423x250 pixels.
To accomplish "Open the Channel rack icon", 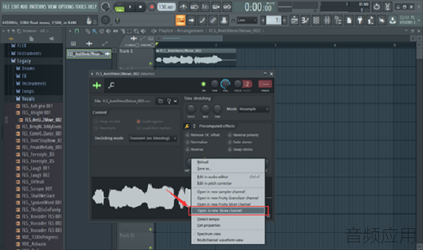I will tap(316, 20).
